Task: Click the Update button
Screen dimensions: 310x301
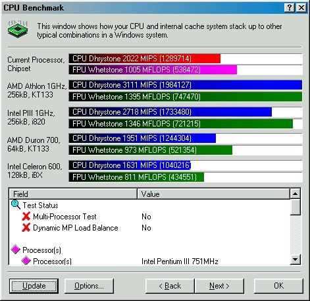Action: (34, 286)
